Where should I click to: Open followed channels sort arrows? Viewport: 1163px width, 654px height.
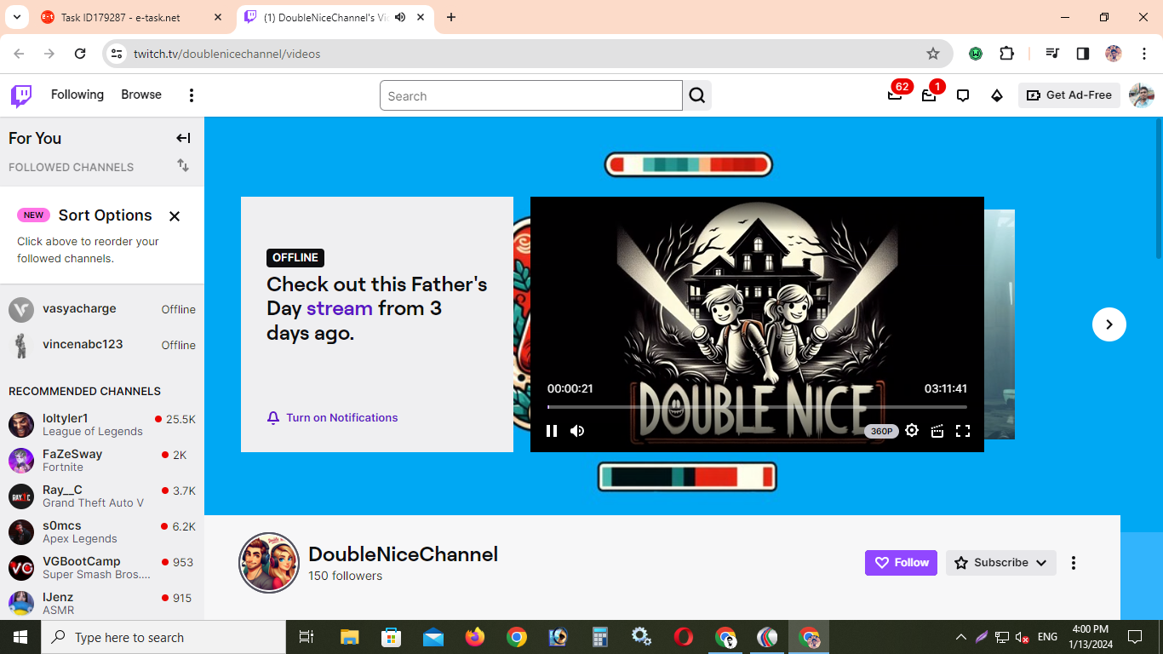click(183, 165)
